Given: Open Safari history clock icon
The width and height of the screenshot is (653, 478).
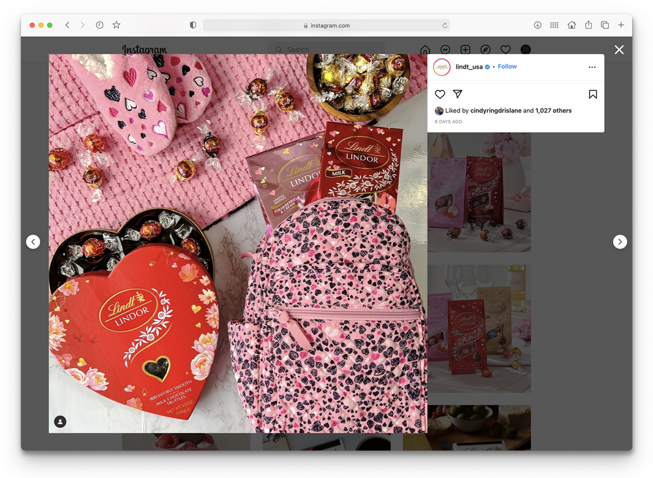Looking at the screenshot, I should [x=99, y=25].
